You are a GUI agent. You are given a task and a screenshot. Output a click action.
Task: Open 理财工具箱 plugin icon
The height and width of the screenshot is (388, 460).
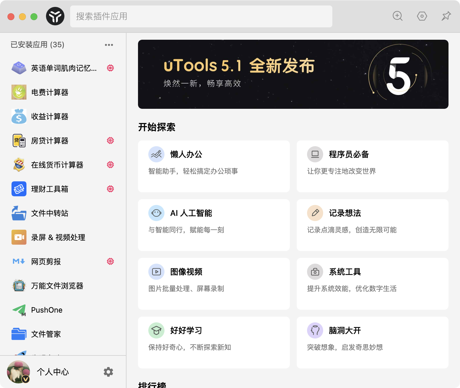pyautogui.click(x=19, y=189)
